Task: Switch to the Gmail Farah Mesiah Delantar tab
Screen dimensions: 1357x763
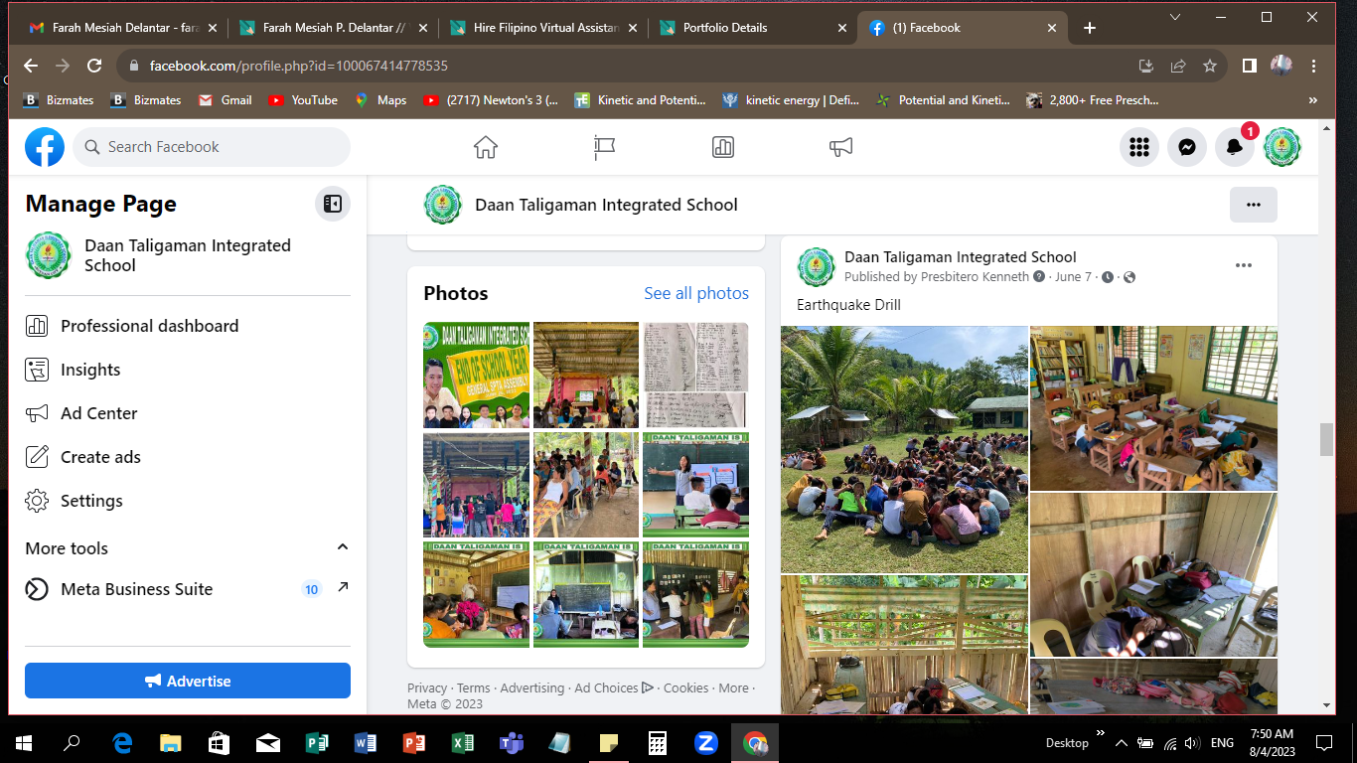Action: 123,28
